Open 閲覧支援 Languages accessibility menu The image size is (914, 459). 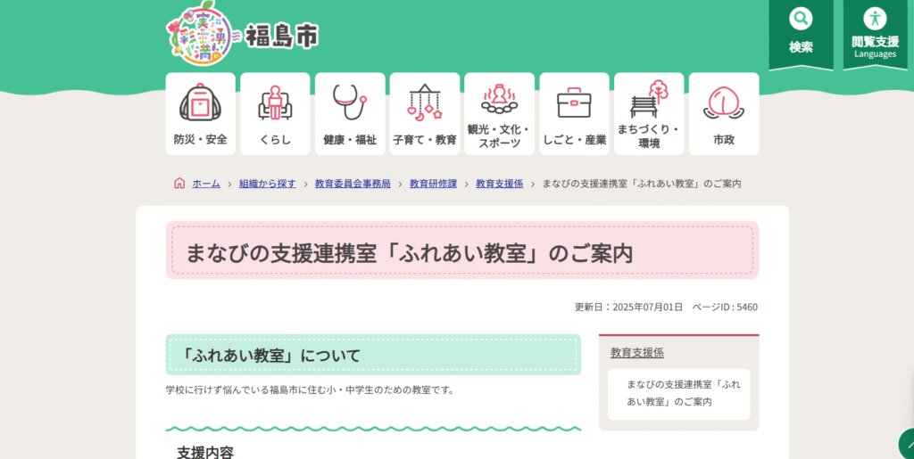875,34
